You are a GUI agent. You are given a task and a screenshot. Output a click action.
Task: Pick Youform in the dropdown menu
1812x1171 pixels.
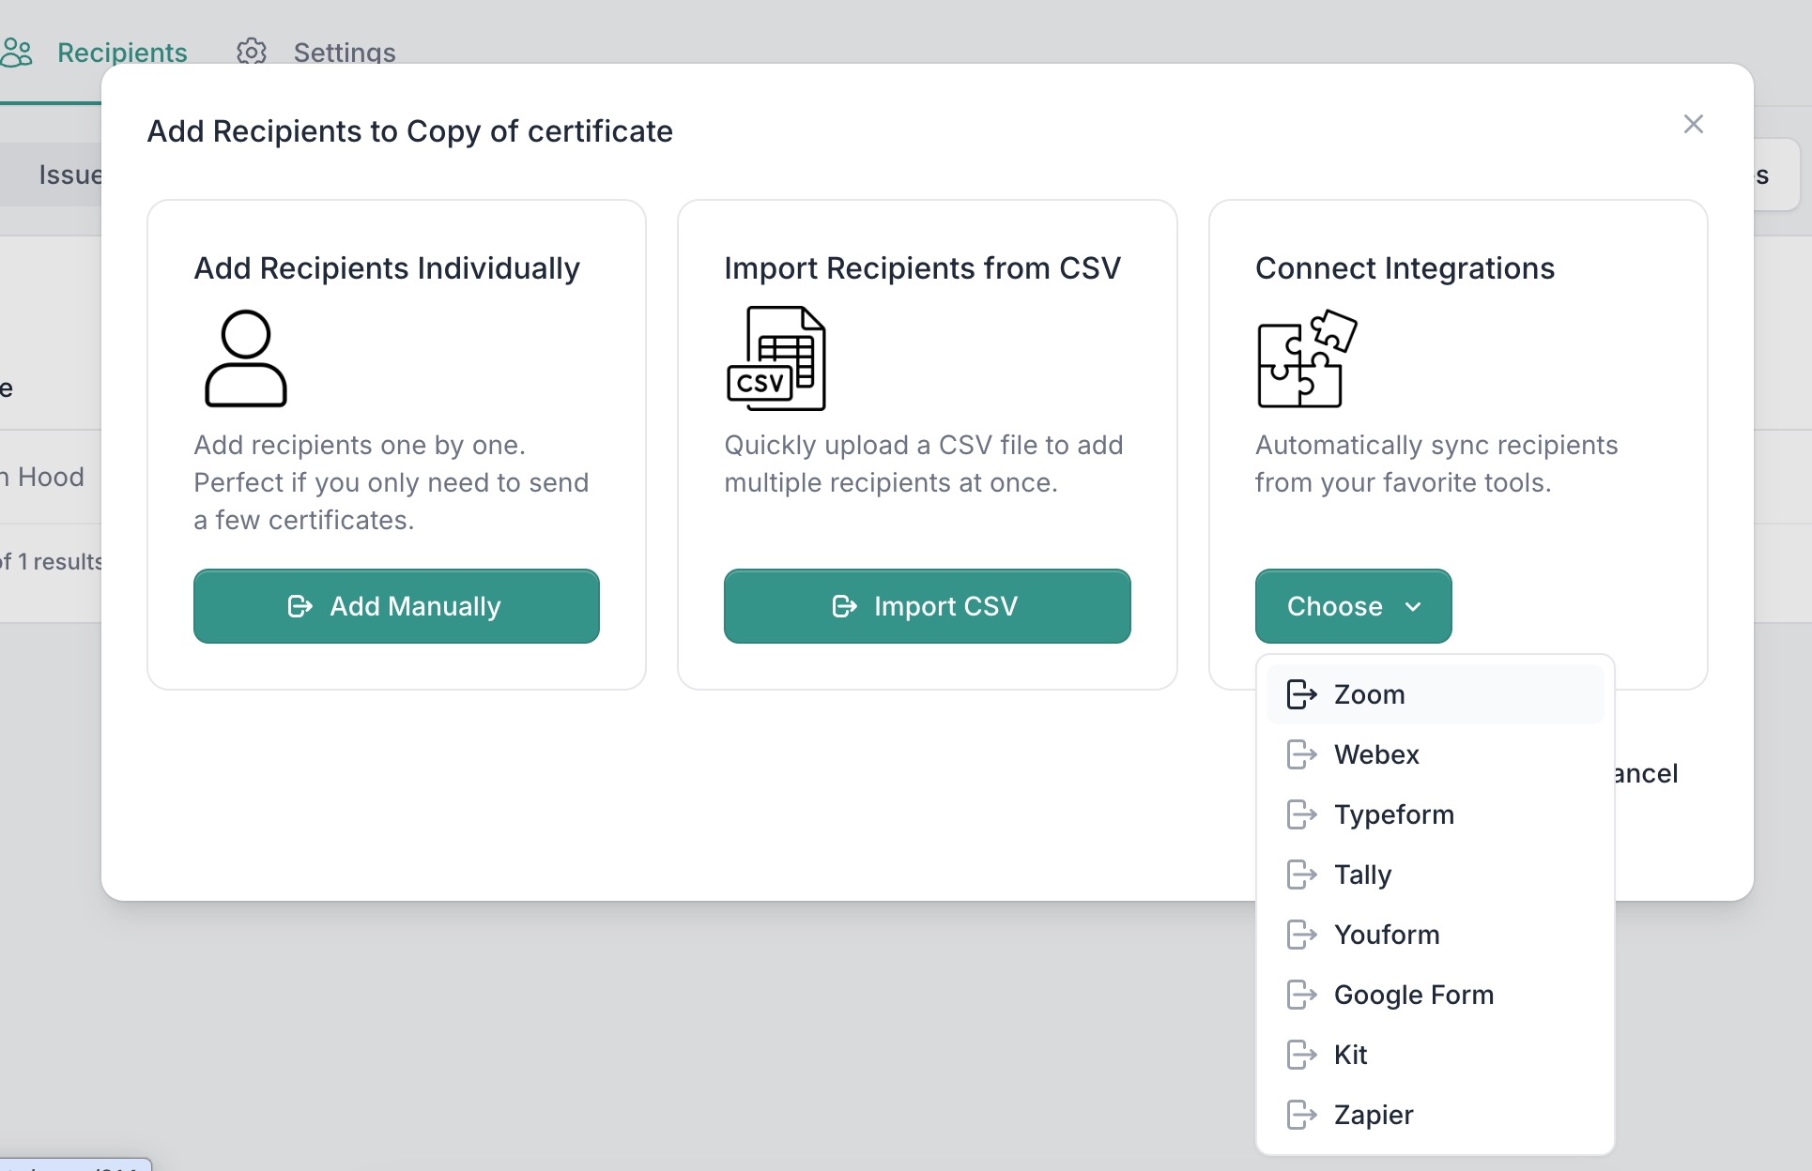(x=1435, y=935)
